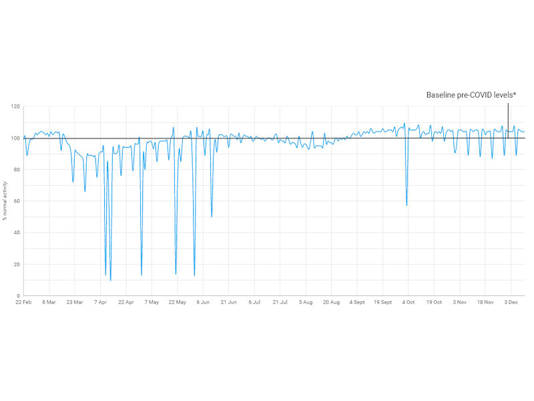Select the '22 May' axis label

178,302
